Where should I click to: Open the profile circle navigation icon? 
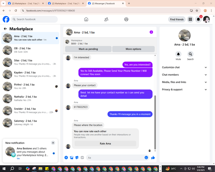(x=126, y=19)
